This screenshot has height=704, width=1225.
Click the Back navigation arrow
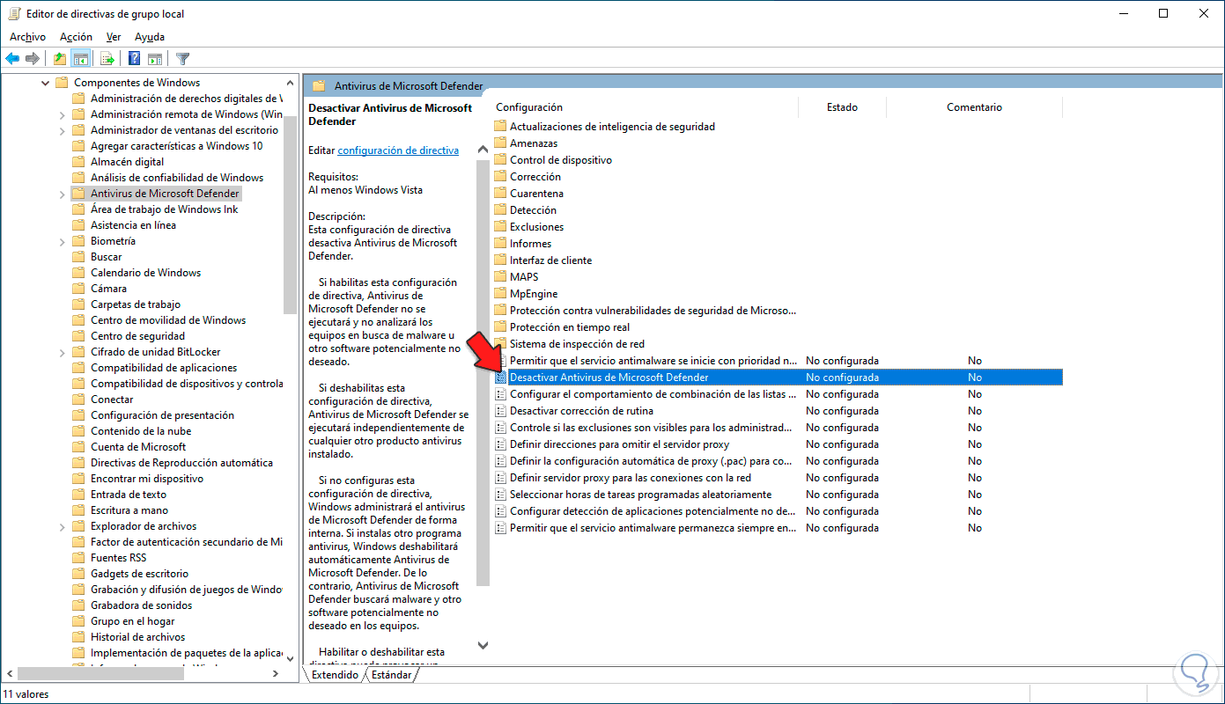point(12,58)
